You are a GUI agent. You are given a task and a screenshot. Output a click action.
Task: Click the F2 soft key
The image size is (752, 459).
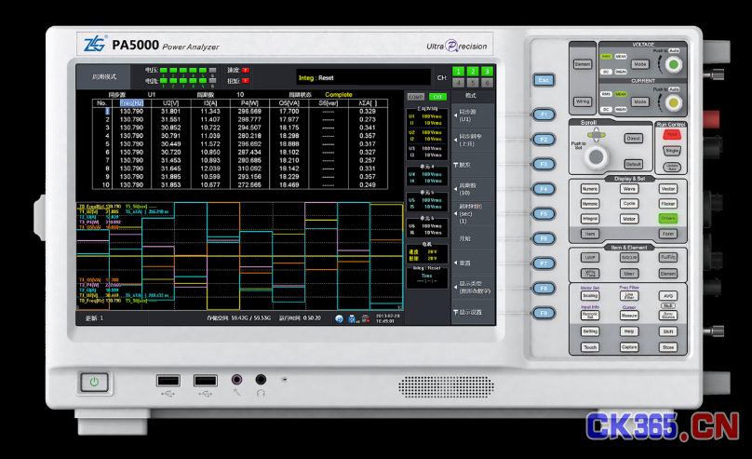tap(544, 140)
